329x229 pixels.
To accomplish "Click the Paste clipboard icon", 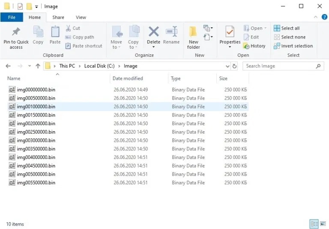I will click(55, 32).
